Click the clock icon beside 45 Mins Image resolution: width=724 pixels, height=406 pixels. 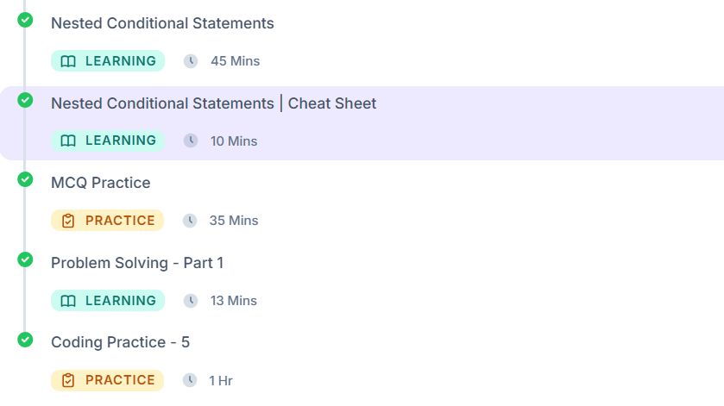(190, 61)
